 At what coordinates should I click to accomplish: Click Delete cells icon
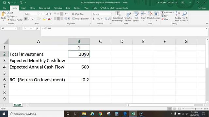[x=150, y=14]
